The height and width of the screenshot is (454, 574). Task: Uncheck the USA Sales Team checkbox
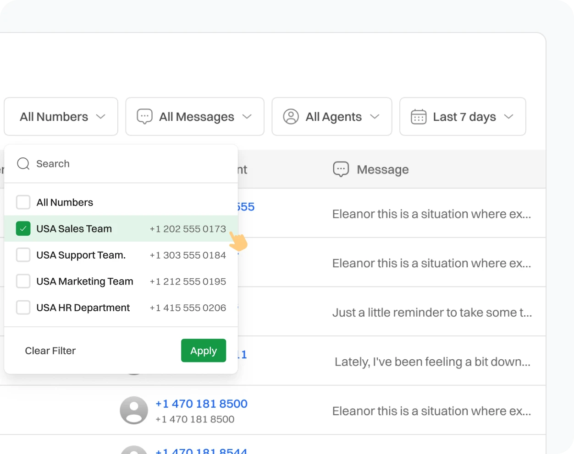pyautogui.click(x=23, y=228)
